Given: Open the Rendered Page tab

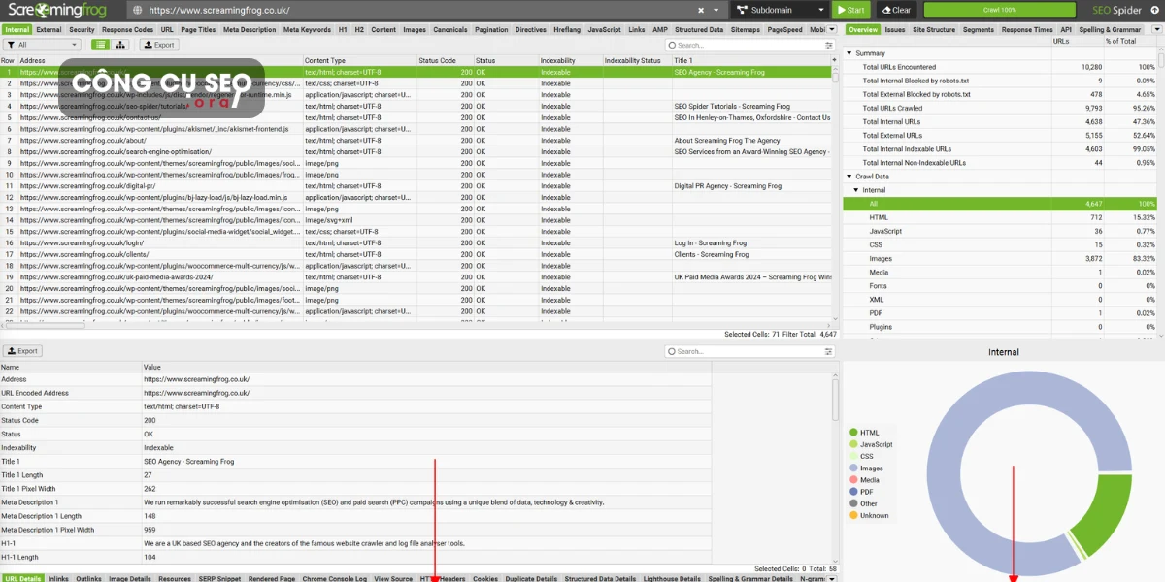Looking at the screenshot, I should point(272,578).
